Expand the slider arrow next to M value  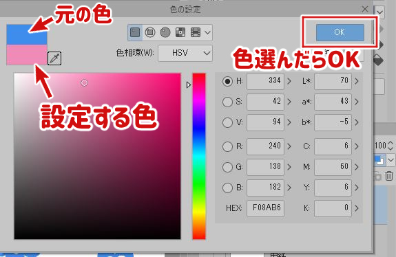356,167
